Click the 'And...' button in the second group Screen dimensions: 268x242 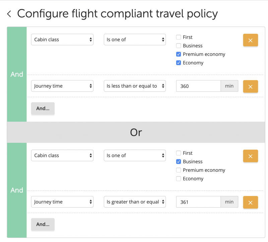click(43, 224)
